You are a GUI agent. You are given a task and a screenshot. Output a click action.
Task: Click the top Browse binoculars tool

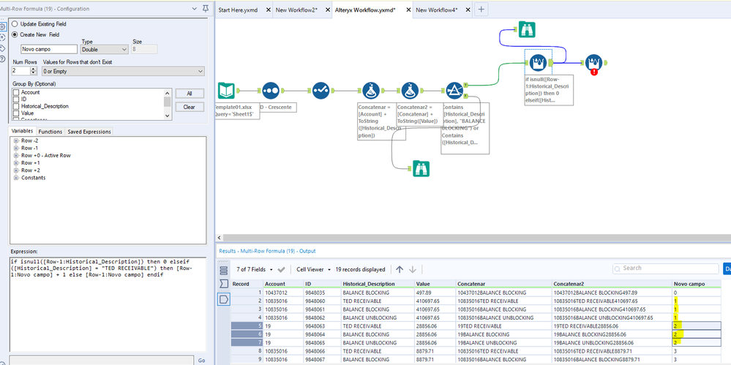pos(526,30)
